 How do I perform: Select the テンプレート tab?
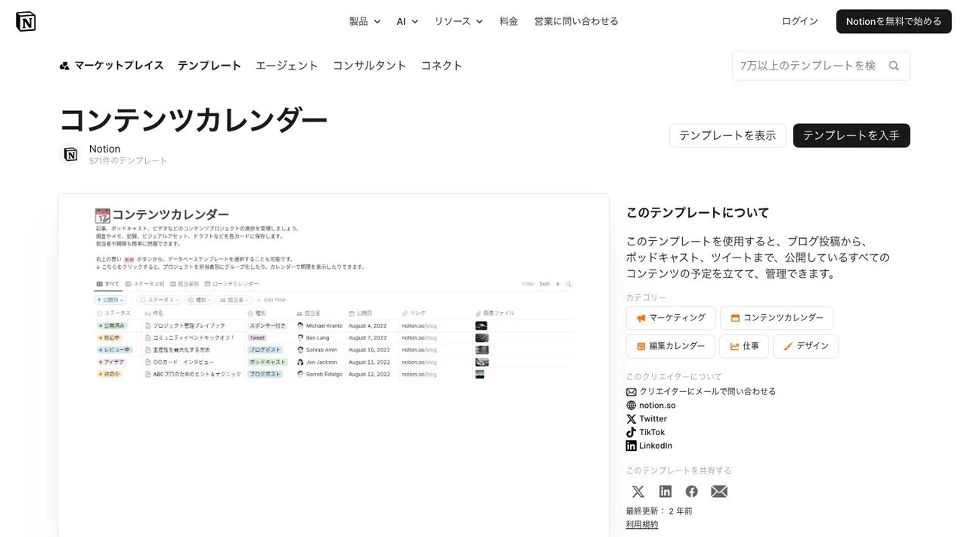[209, 66]
